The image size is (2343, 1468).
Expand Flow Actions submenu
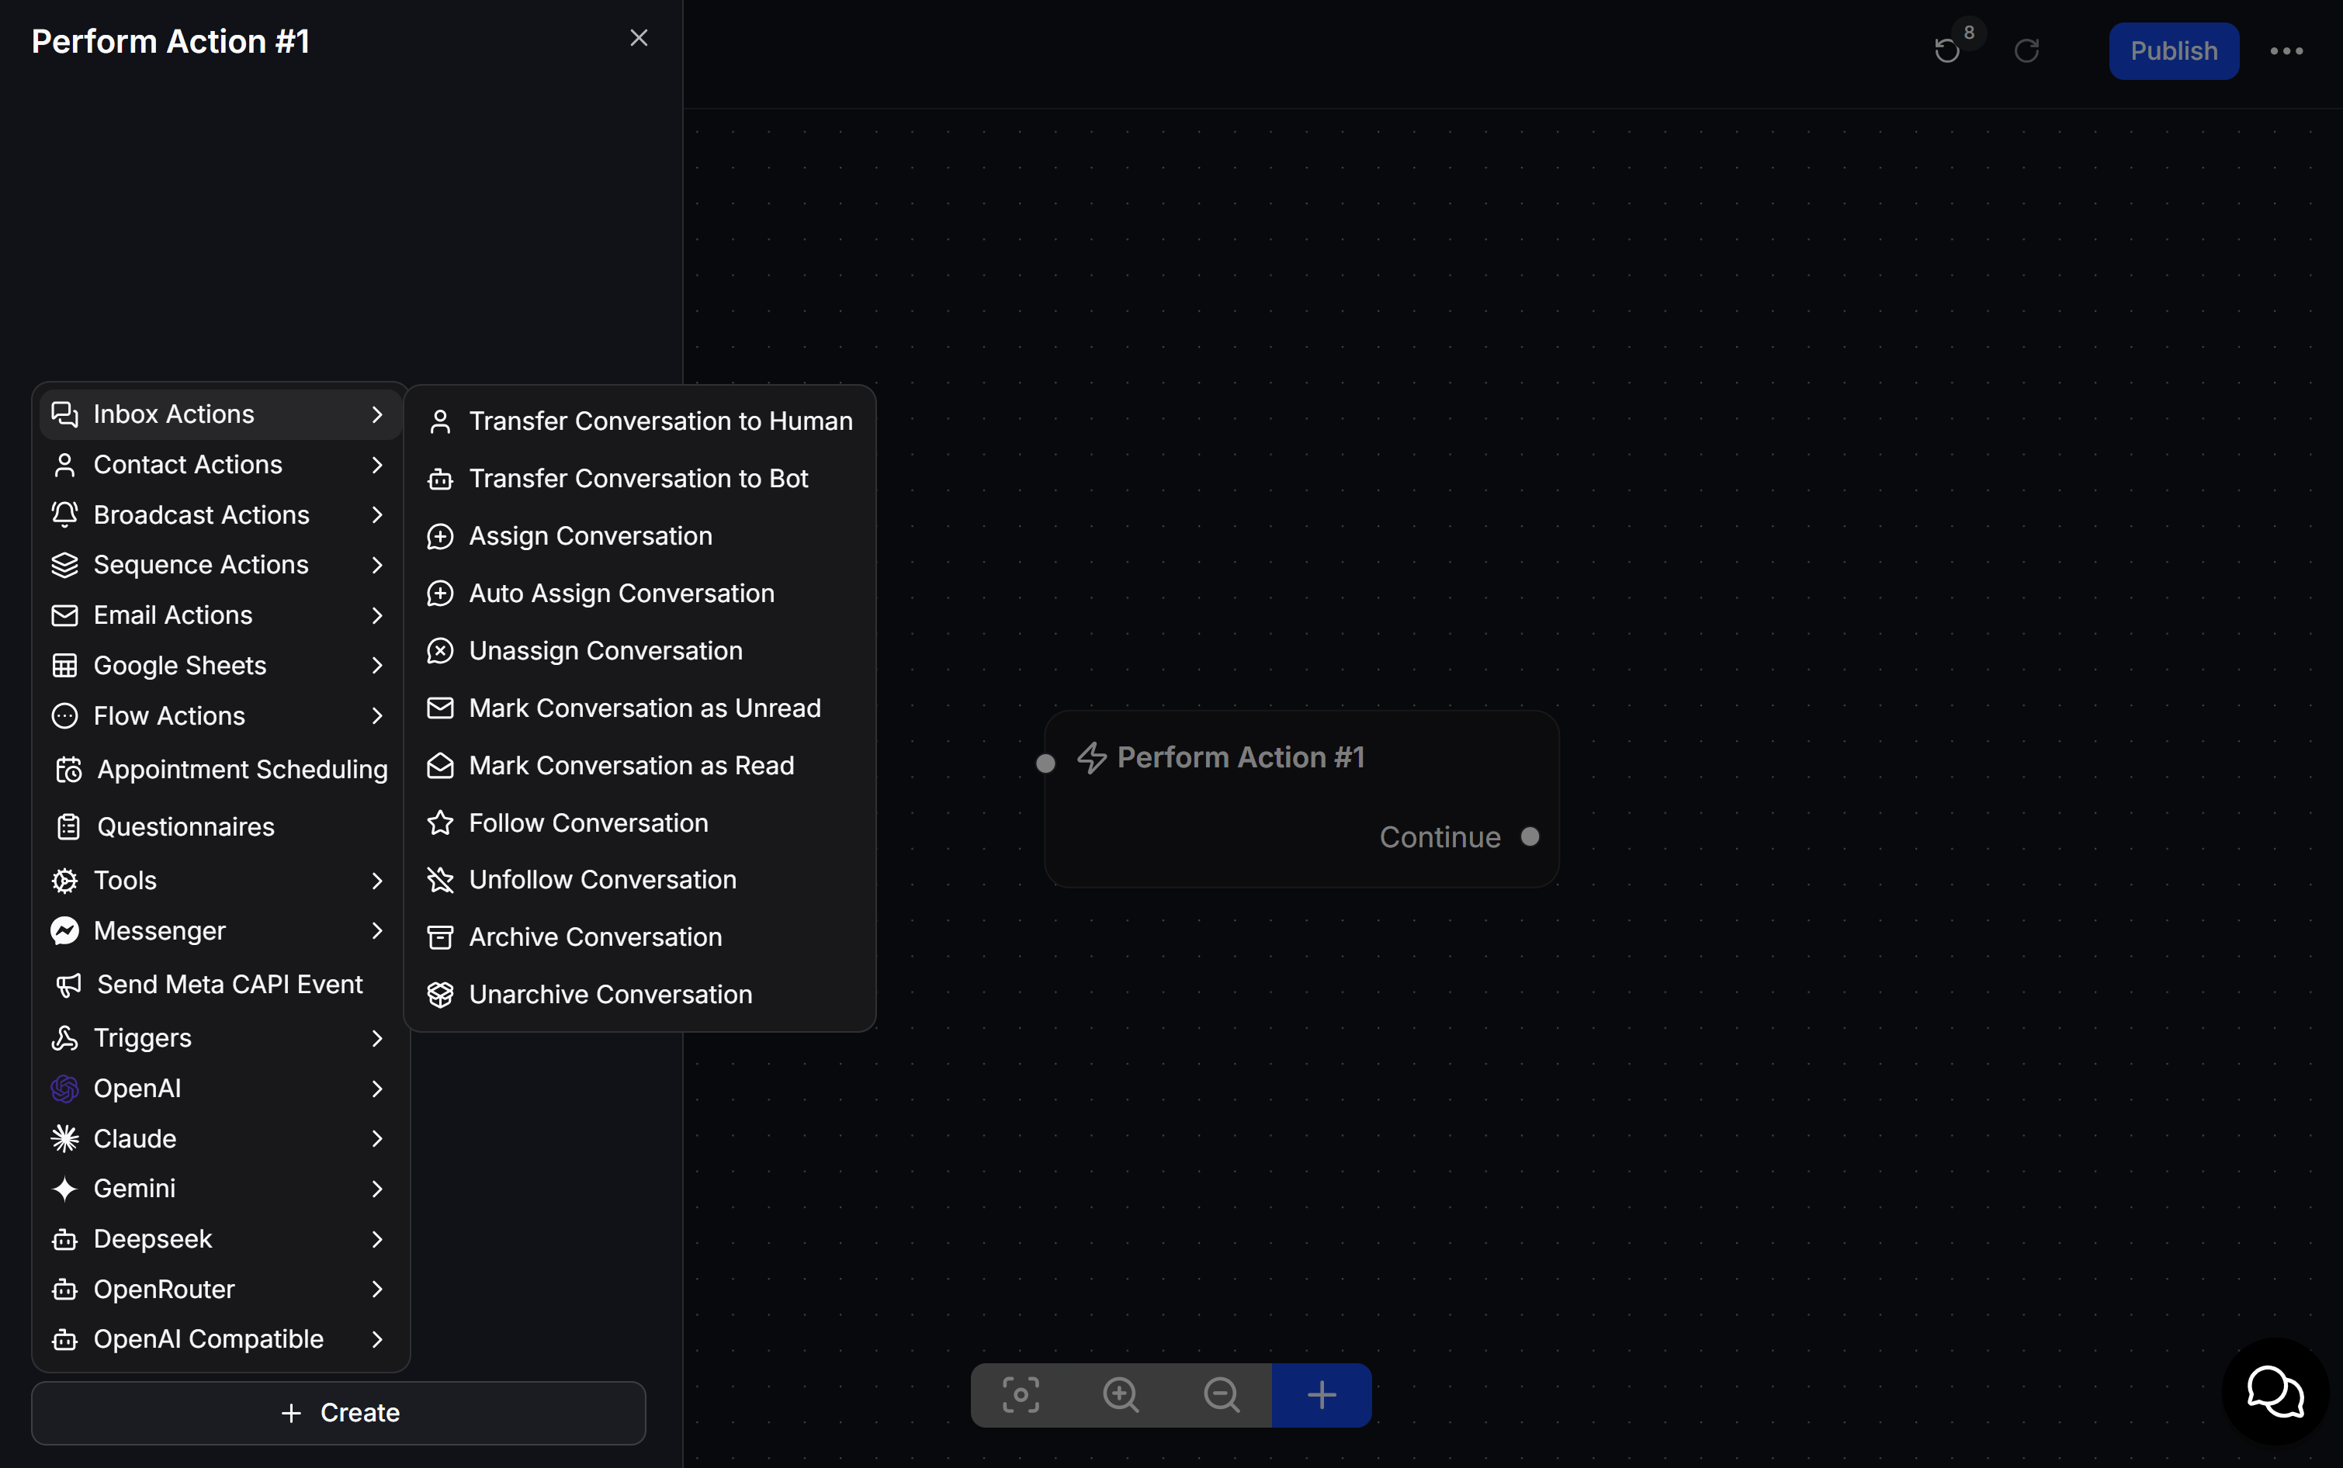[x=220, y=716]
